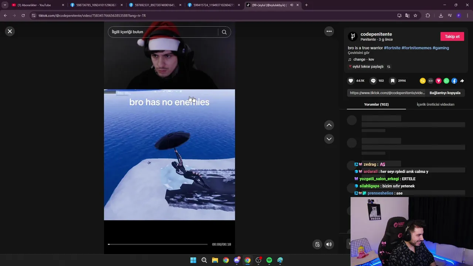This screenshot has width=473, height=266.
Task: Open Windows taskbar search
Action: coord(204,260)
